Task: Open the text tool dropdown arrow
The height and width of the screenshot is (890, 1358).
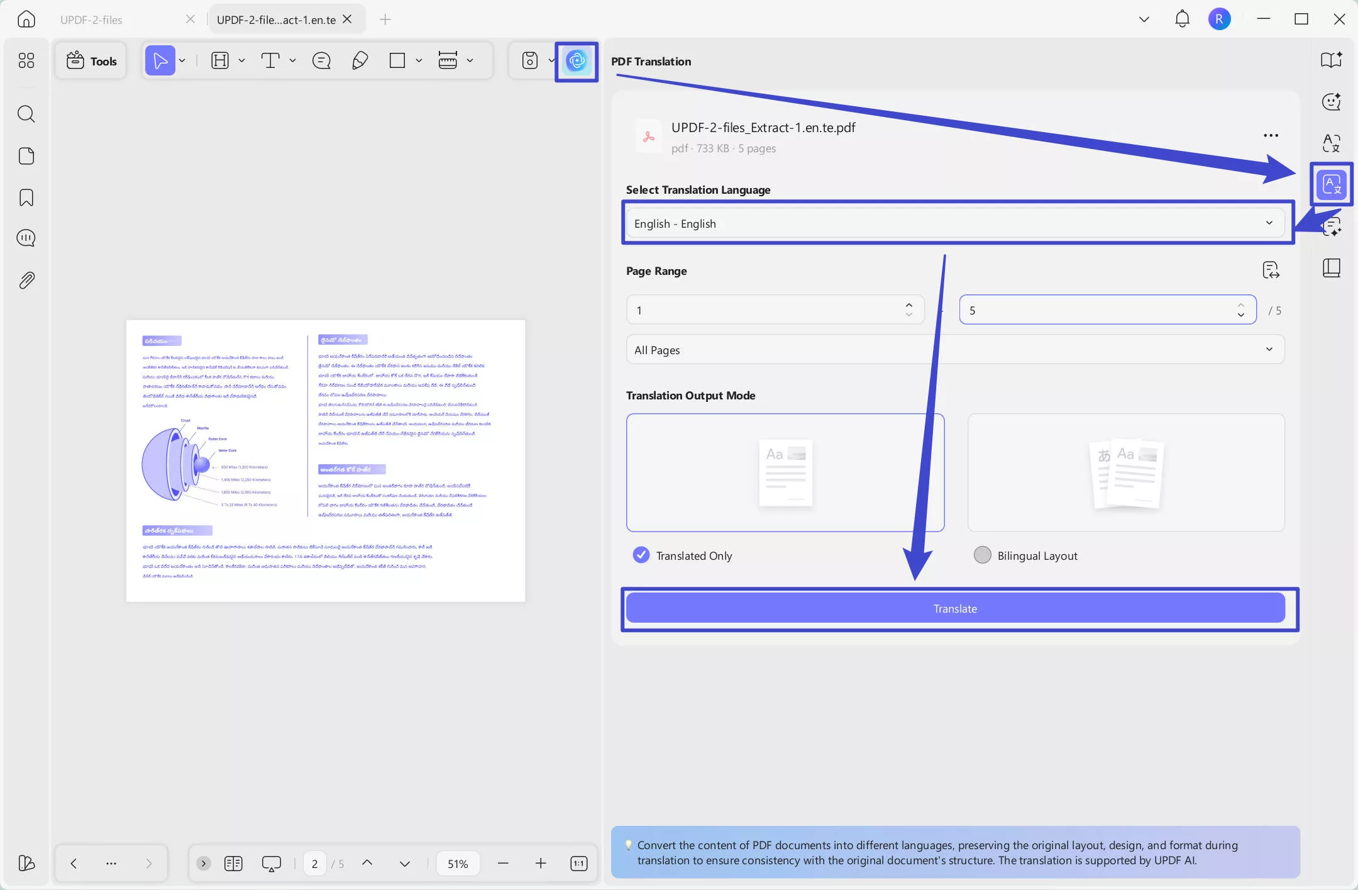Action: pos(293,60)
